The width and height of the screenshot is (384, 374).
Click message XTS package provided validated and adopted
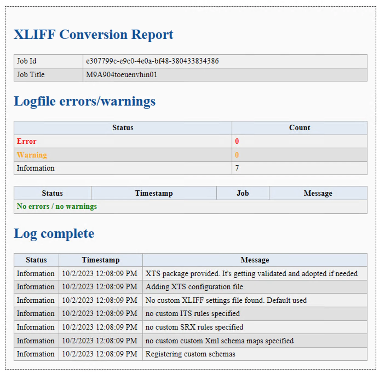click(251, 274)
